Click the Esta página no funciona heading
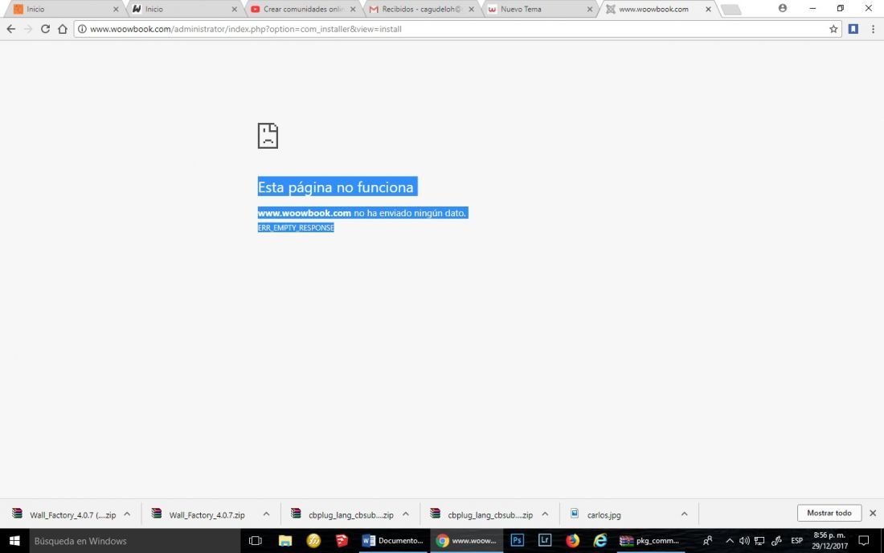 pos(336,187)
